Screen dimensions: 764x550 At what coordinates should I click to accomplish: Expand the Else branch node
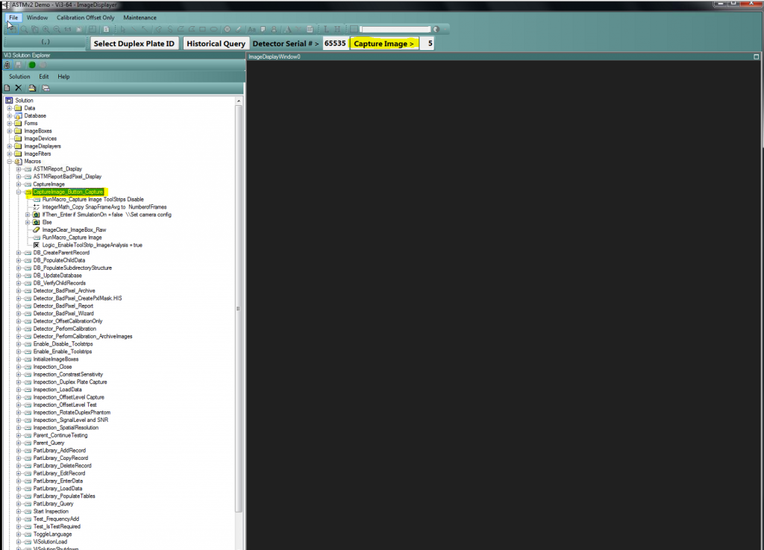coord(28,222)
